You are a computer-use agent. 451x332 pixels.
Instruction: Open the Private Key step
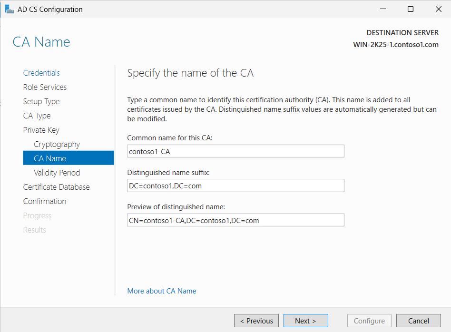[41, 130]
